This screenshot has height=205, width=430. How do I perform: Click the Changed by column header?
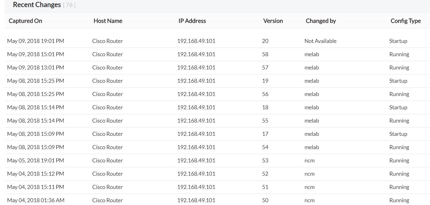tap(321, 21)
